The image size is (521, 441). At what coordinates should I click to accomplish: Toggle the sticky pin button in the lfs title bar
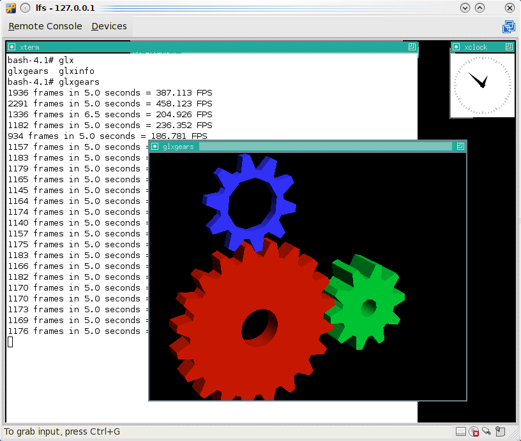pos(24,8)
